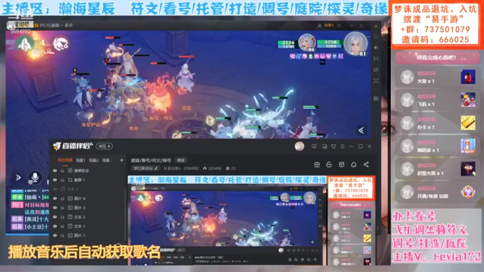Toggle the lock on 图片 1 source
484x272 pixels.
tap(62, 235)
